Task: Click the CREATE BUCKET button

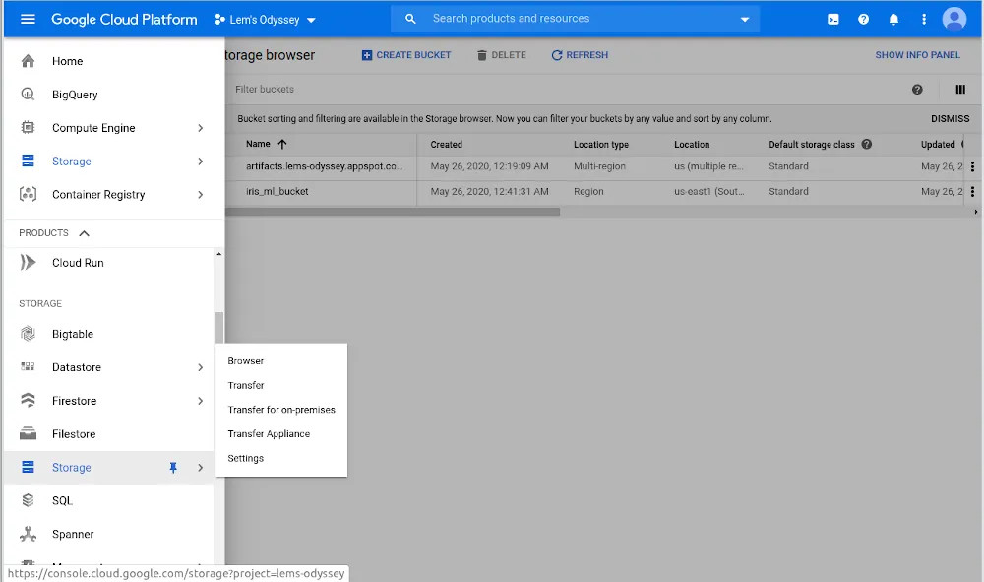Action: (406, 55)
